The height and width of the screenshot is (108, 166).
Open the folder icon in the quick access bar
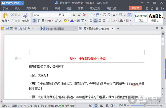[3, 28]
